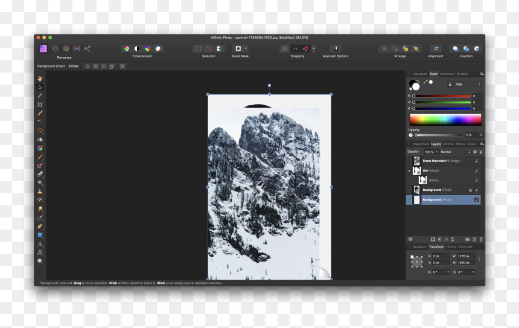
Task: Toggle visibility of Girl mask layer
Action: click(477, 171)
